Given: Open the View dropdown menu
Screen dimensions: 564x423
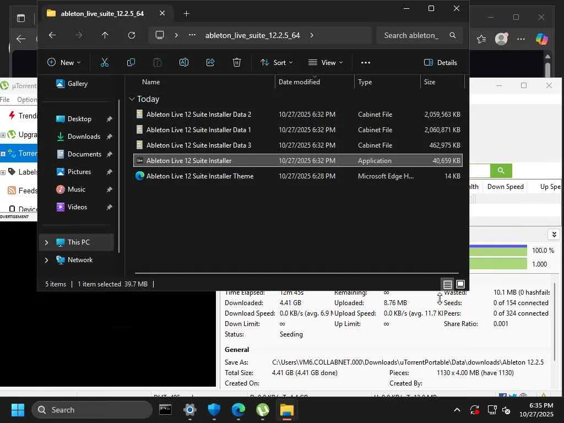Looking at the screenshot, I should (326, 63).
